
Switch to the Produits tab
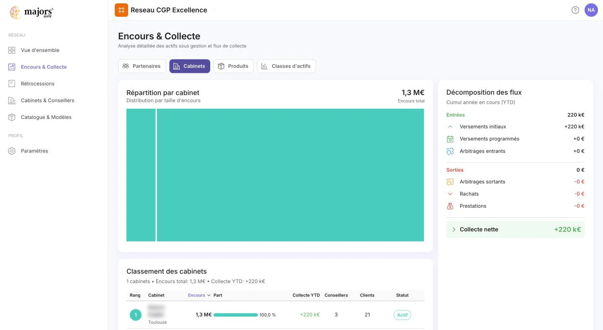coord(234,66)
